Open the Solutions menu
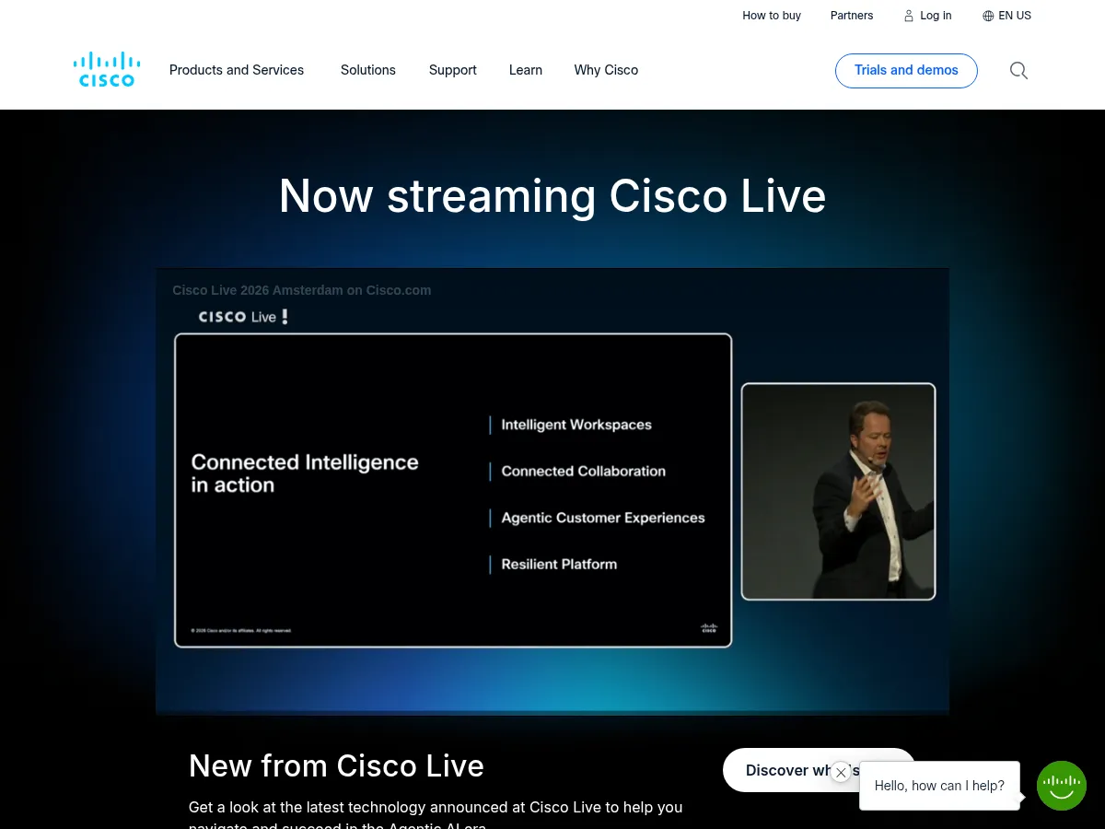Image resolution: width=1105 pixels, height=829 pixels. click(367, 70)
